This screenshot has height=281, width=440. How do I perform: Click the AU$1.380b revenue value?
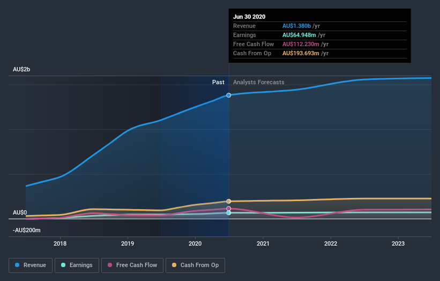[x=296, y=26]
